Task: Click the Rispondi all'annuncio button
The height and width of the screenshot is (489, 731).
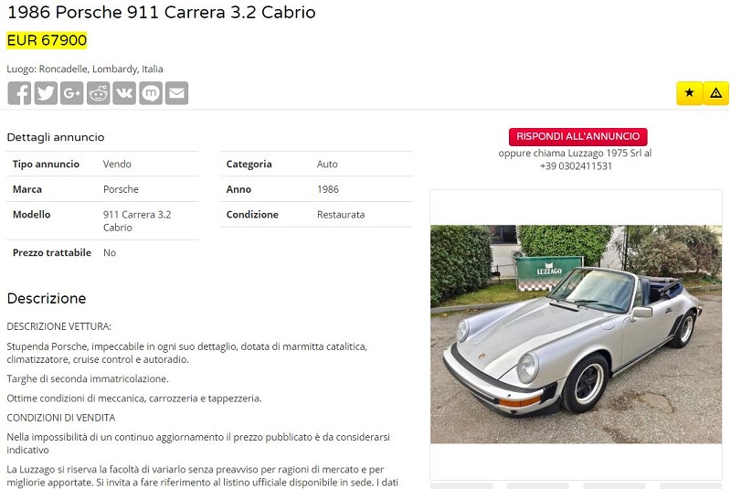Action: coord(578,136)
